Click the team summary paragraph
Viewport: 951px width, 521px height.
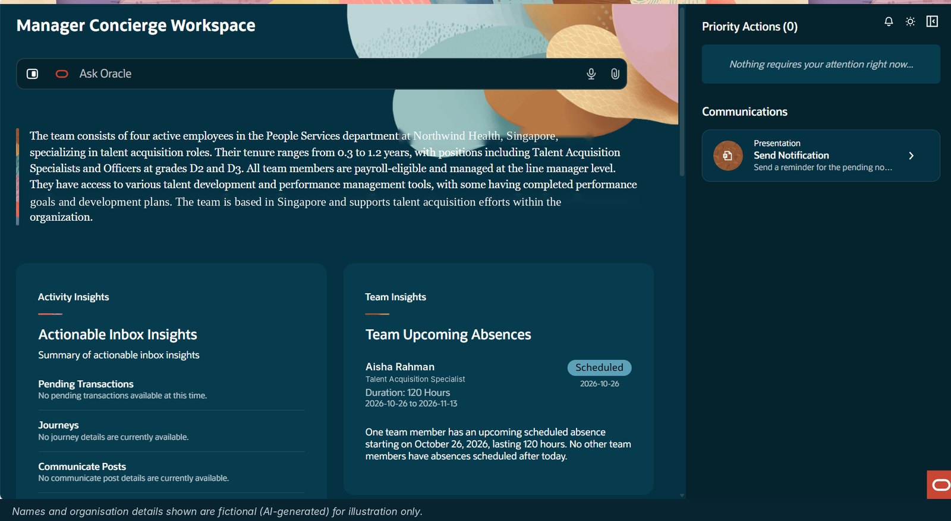333,176
